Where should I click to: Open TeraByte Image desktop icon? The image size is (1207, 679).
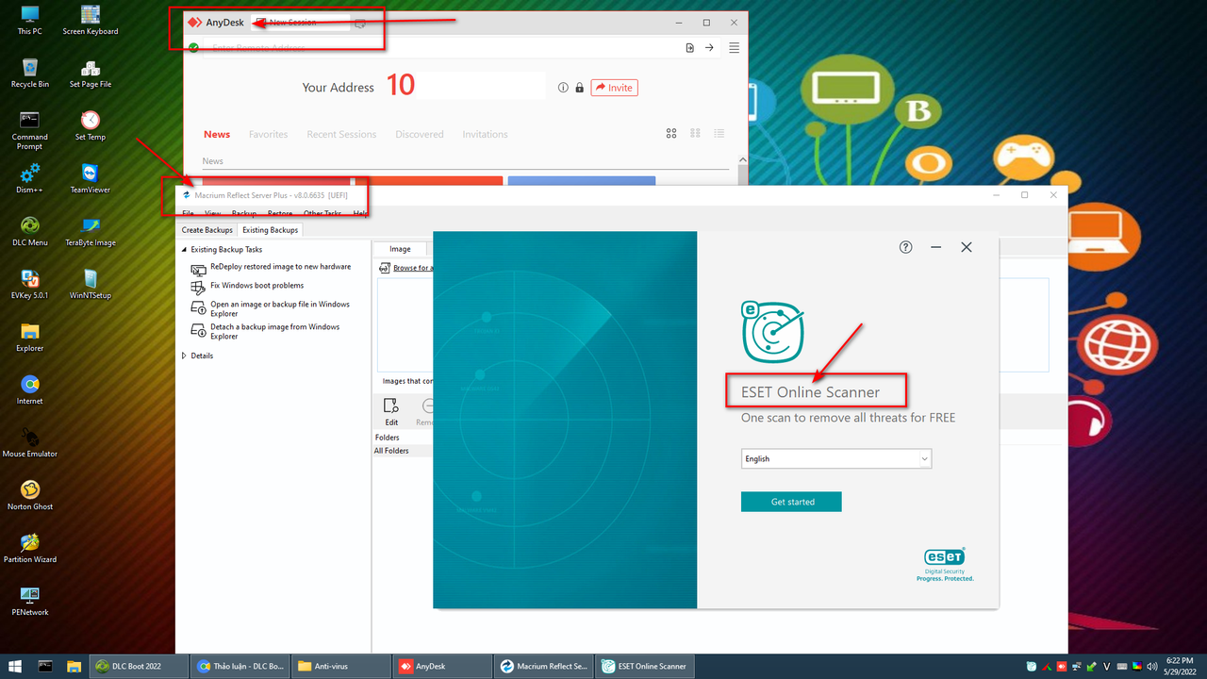pyautogui.click(x=91, y=231)
